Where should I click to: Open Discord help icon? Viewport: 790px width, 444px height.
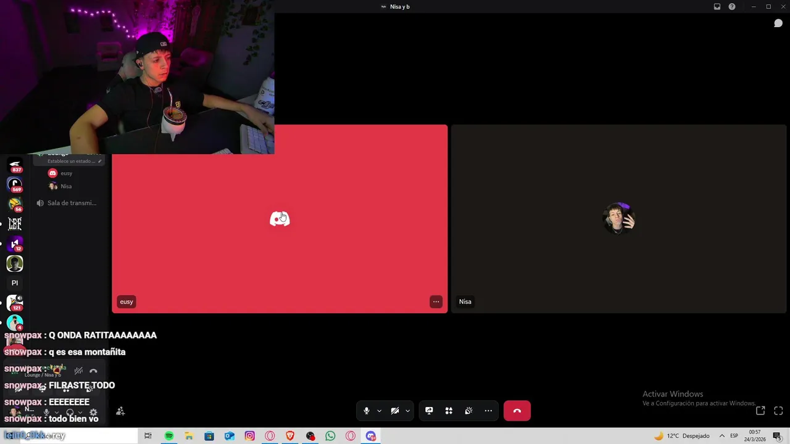click(732, 7)
